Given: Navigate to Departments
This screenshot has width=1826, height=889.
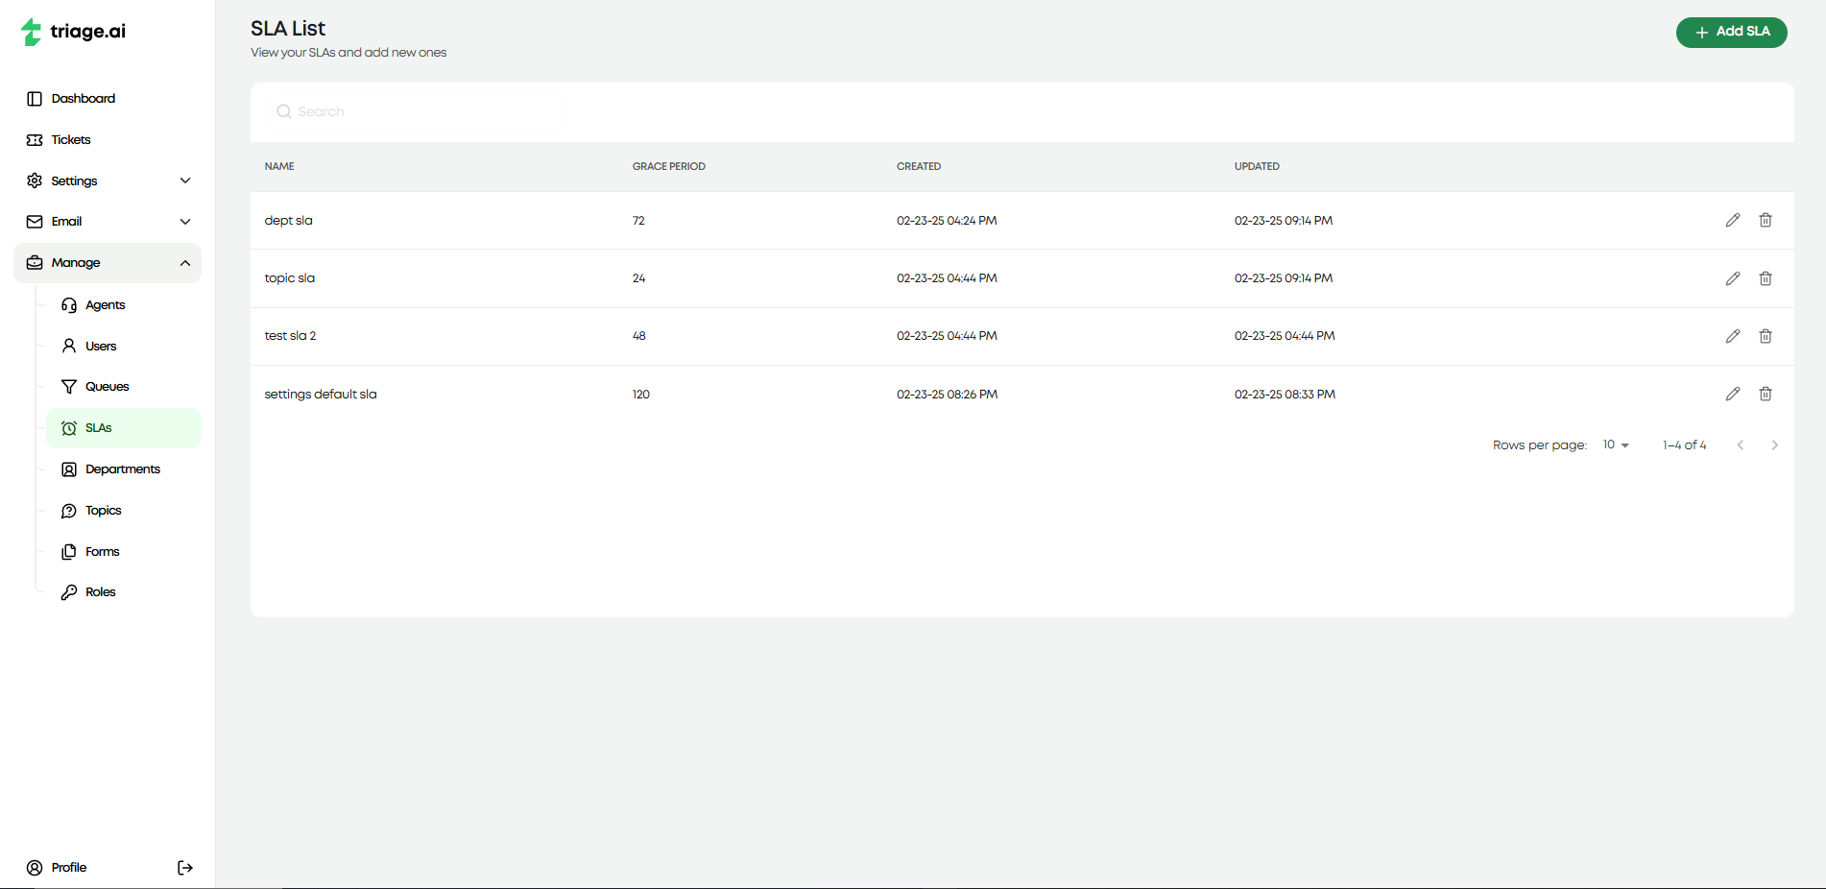Looking at the screenshot, I should [x=122, y=469].
